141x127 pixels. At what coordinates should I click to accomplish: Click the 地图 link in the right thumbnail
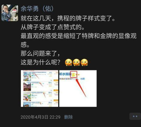[x=83, y=79]
